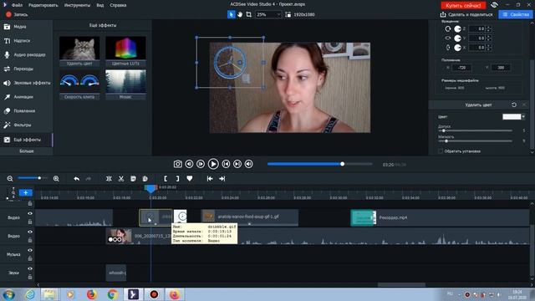The image size is (535, 301).
Task: Step back one frame
Action: [189, 164]
